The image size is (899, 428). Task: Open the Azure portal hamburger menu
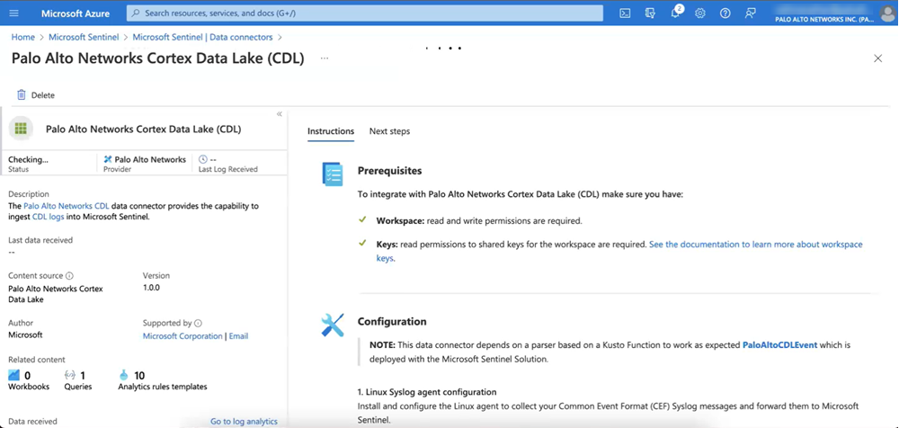[x=13, y=13]
